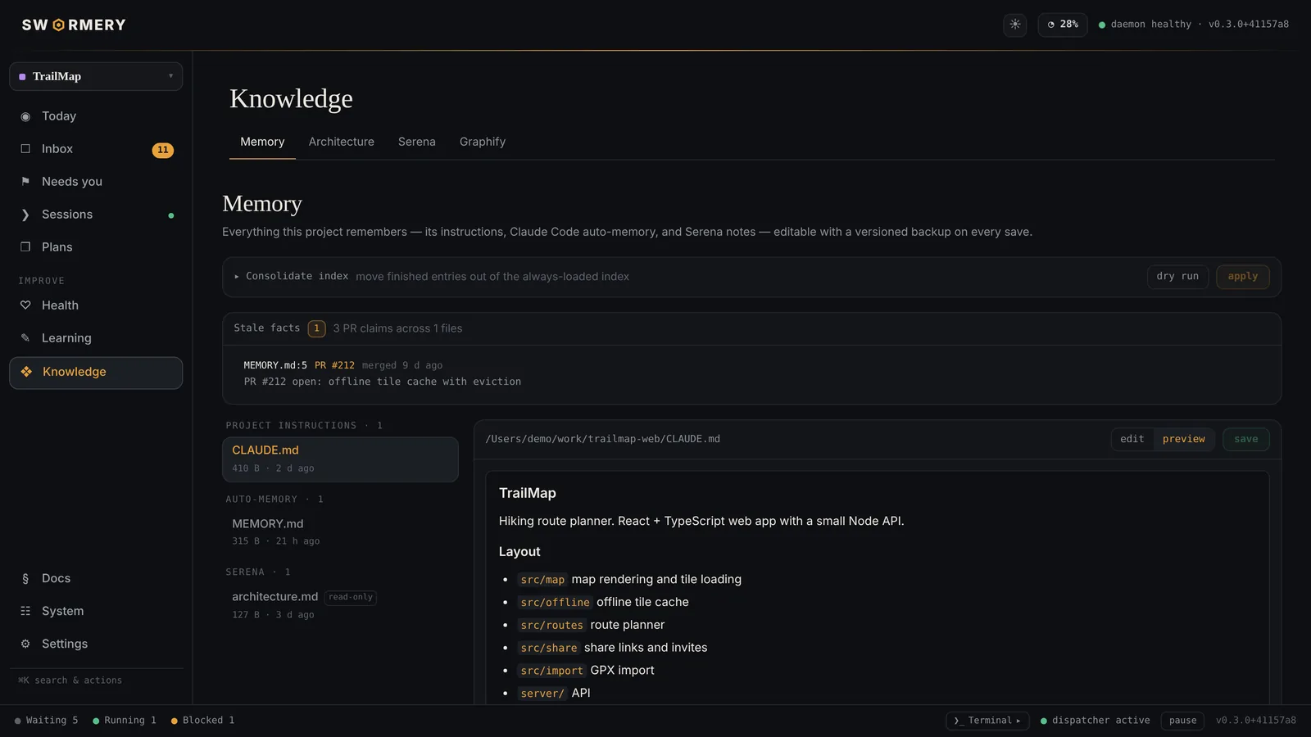Click the Inbox box icon
The width and height of the screenshot is (1311, 737).
tap(25, 149)
